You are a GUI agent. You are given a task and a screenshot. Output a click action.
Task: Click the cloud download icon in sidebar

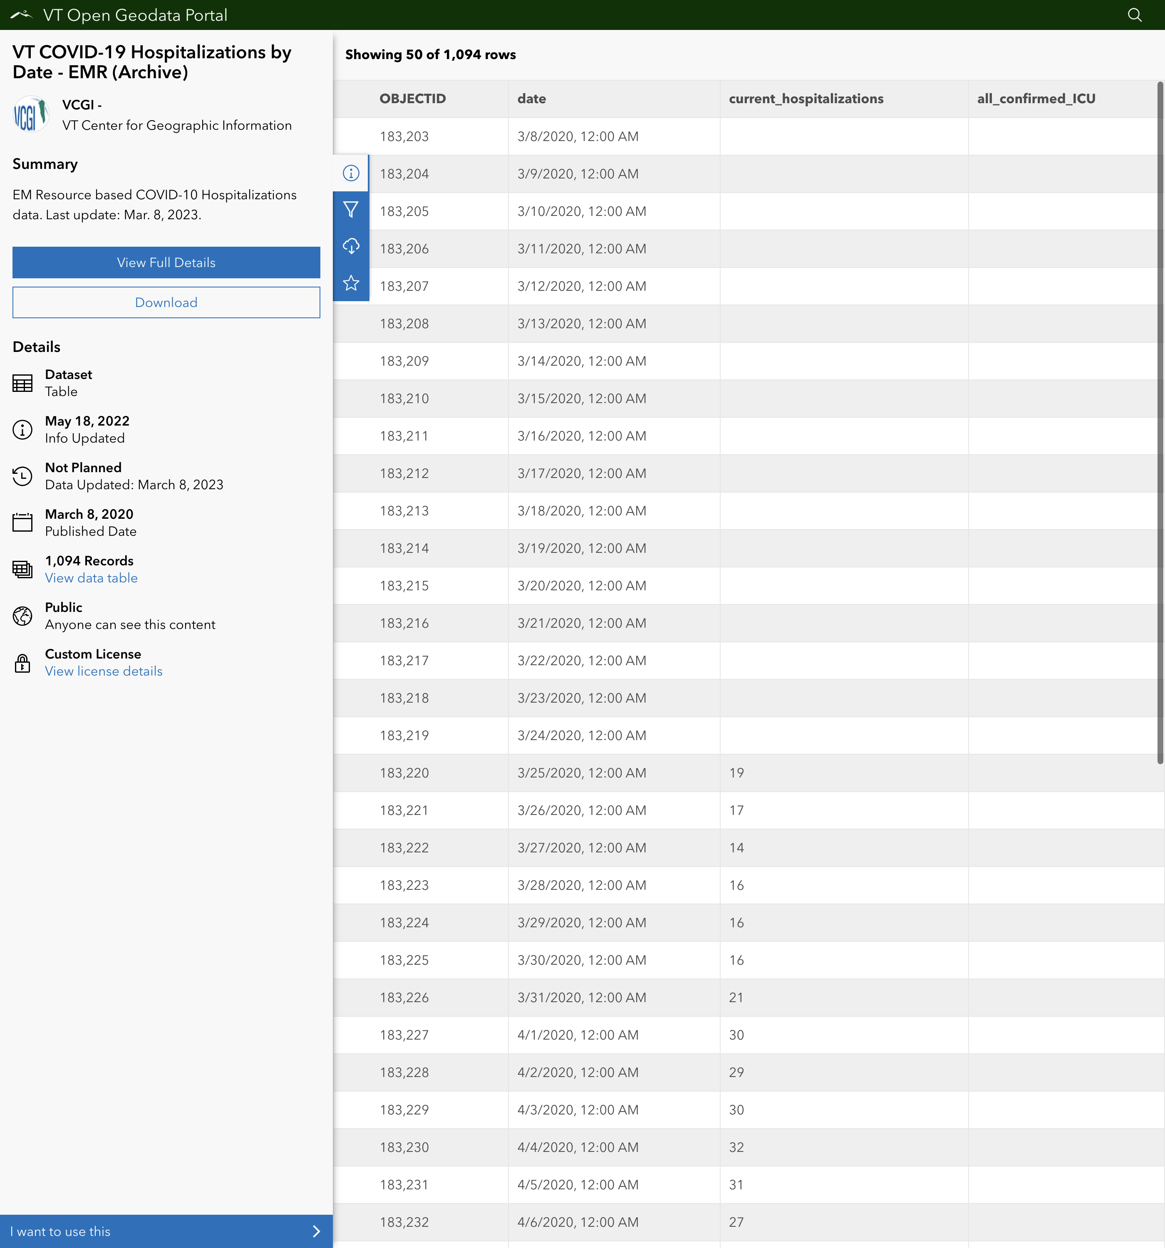[x=351, y=246]
